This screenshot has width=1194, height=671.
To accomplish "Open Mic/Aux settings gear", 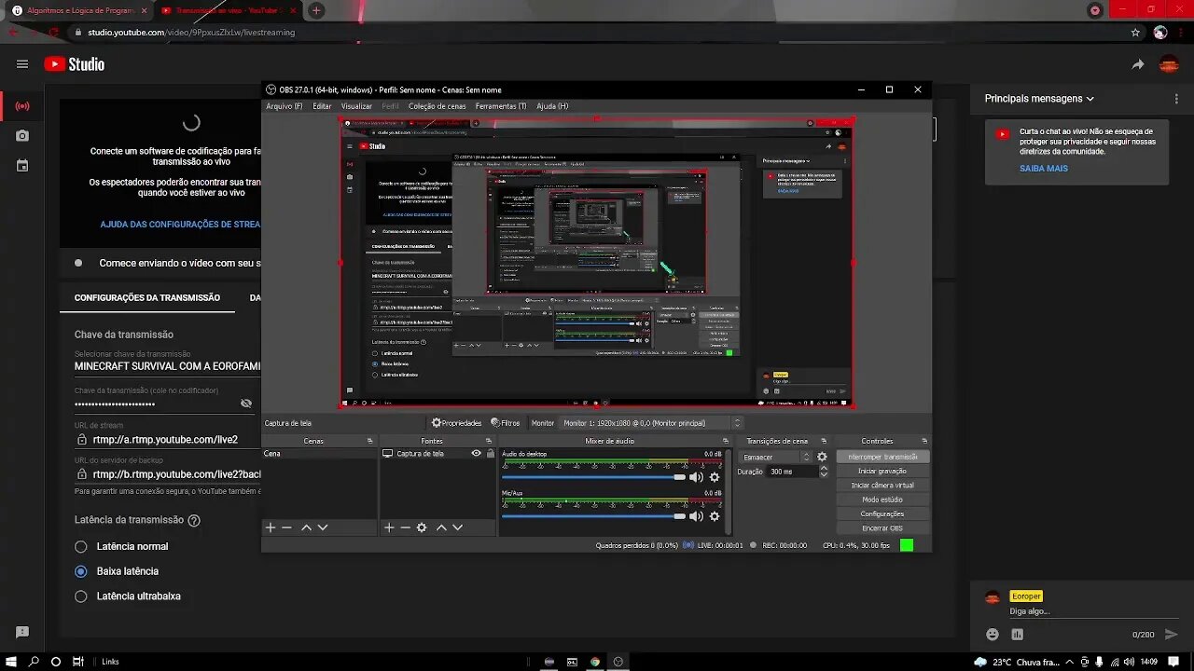I will (x=715, y=516).
